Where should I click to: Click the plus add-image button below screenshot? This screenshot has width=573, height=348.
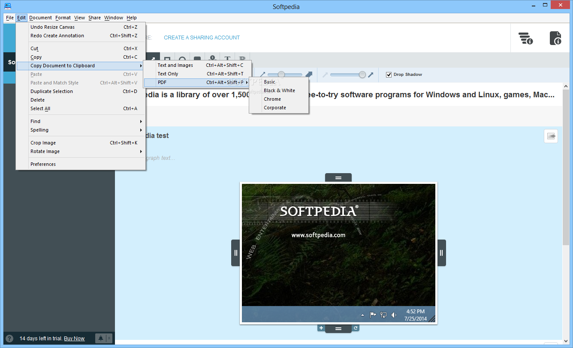321,328
